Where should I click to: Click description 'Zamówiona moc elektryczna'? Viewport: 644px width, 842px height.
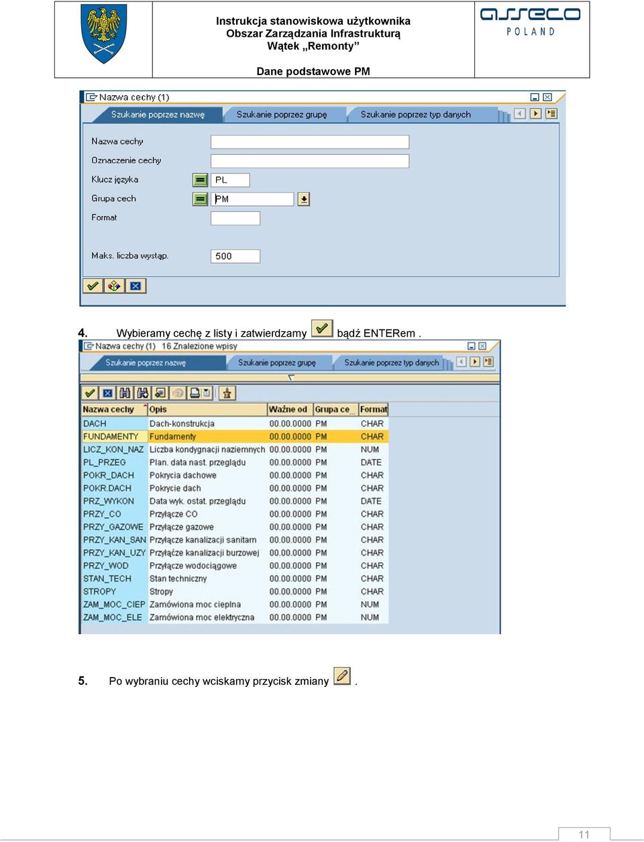click(x=202, y=617)
